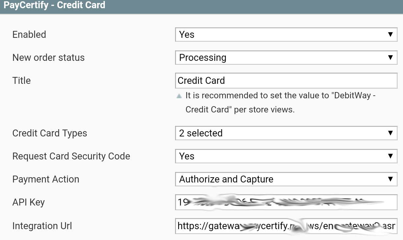The width and height of the screenshot is (403, 240).
Task: Focus the API Key input field
Action: 286,202
